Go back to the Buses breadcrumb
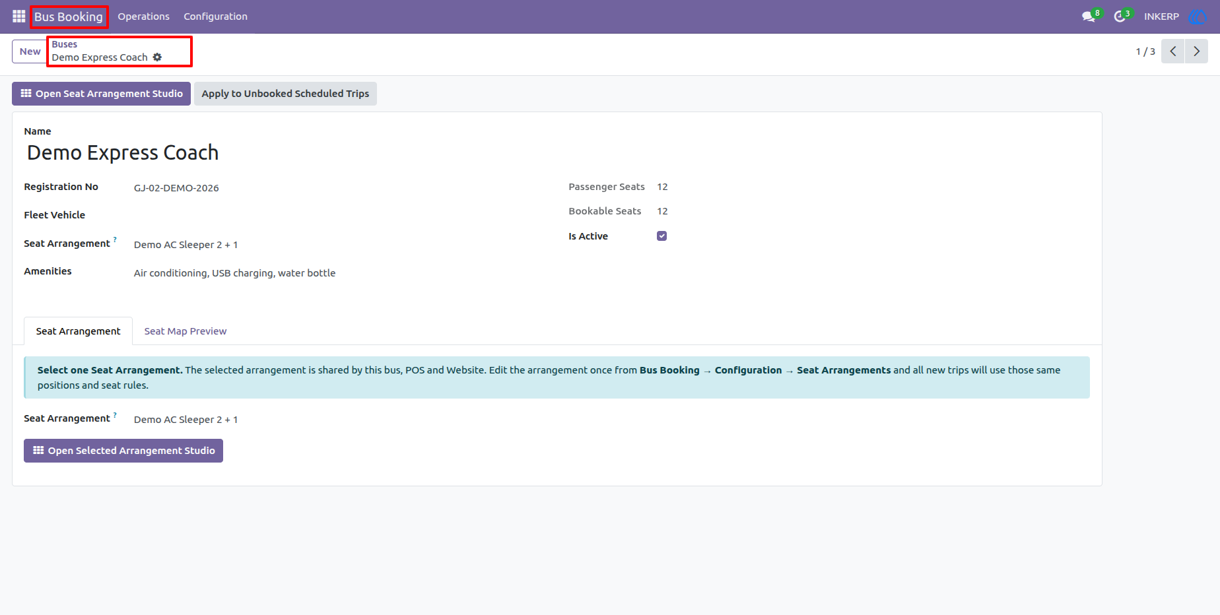The height and width of the screenshot is (615, 1220). click(x=65, y=44)
